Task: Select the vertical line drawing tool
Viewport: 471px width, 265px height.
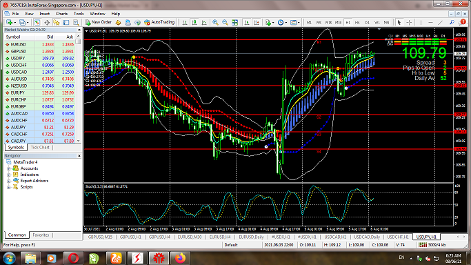Action: coord(421,22)
